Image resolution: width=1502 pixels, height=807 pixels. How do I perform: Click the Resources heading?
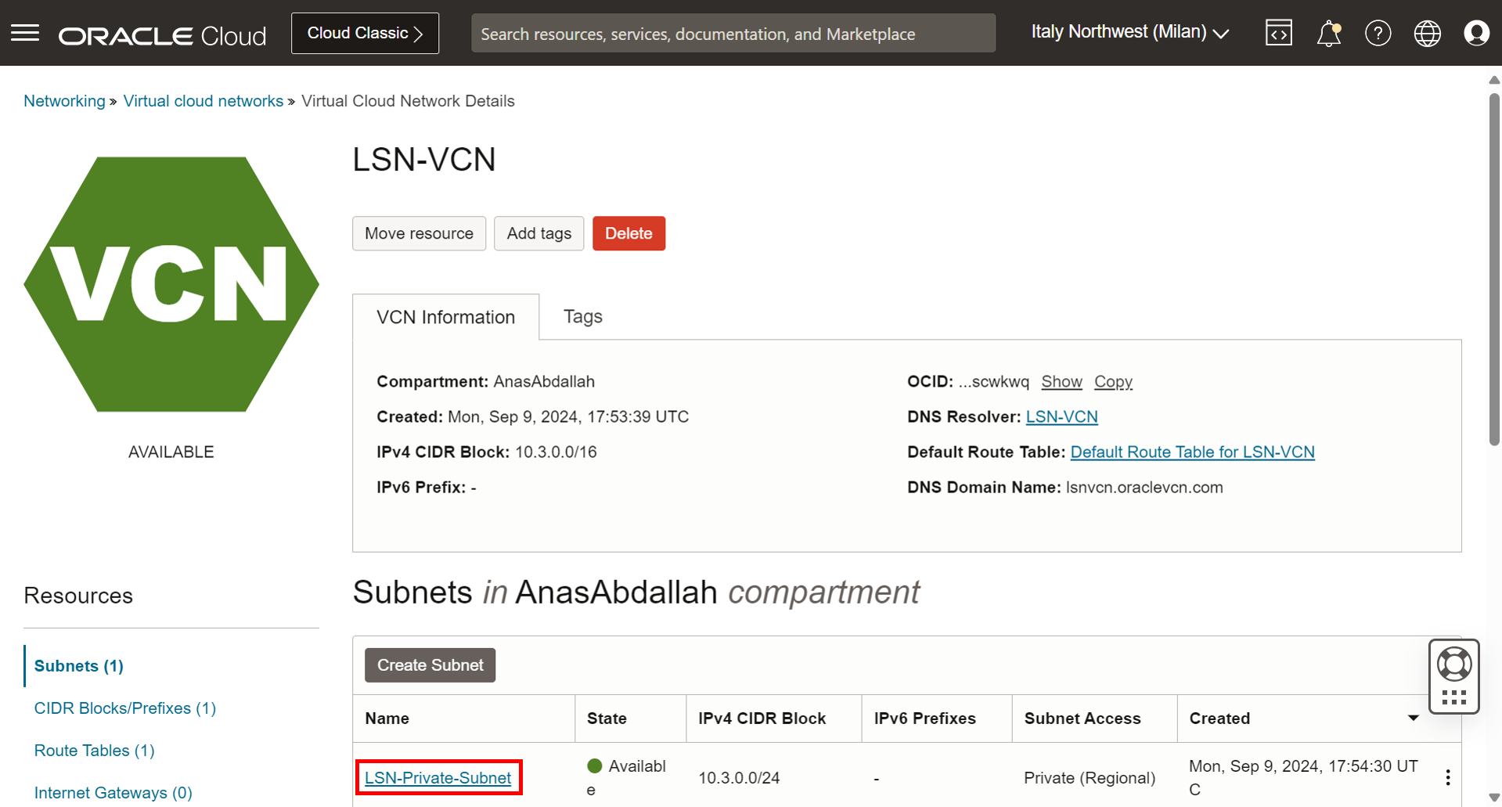click(78, 596)
